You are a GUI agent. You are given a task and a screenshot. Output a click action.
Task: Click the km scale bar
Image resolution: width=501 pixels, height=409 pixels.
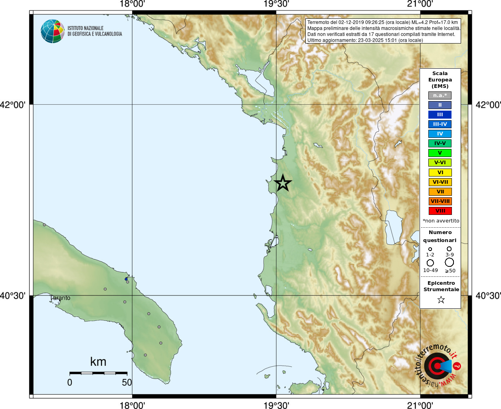(98, 373)
